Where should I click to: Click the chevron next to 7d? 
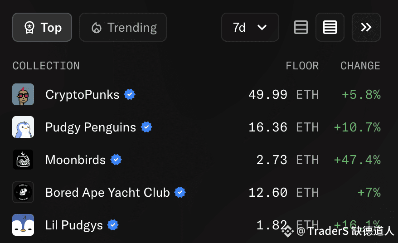[262, 27]
